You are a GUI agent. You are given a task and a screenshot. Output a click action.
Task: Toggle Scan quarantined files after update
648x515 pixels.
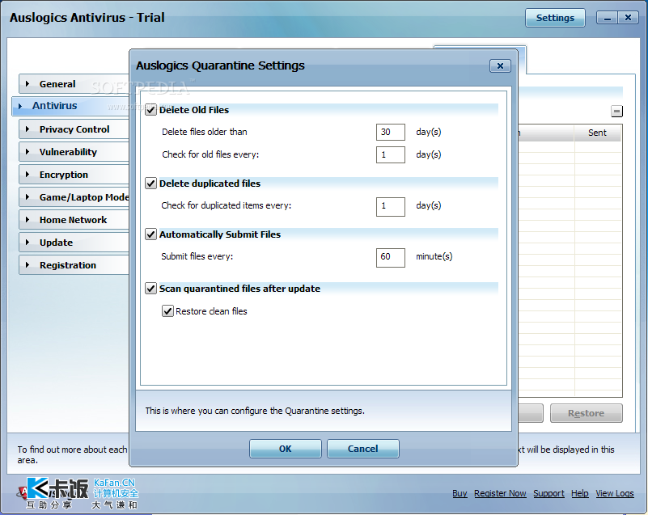(150, 289)
